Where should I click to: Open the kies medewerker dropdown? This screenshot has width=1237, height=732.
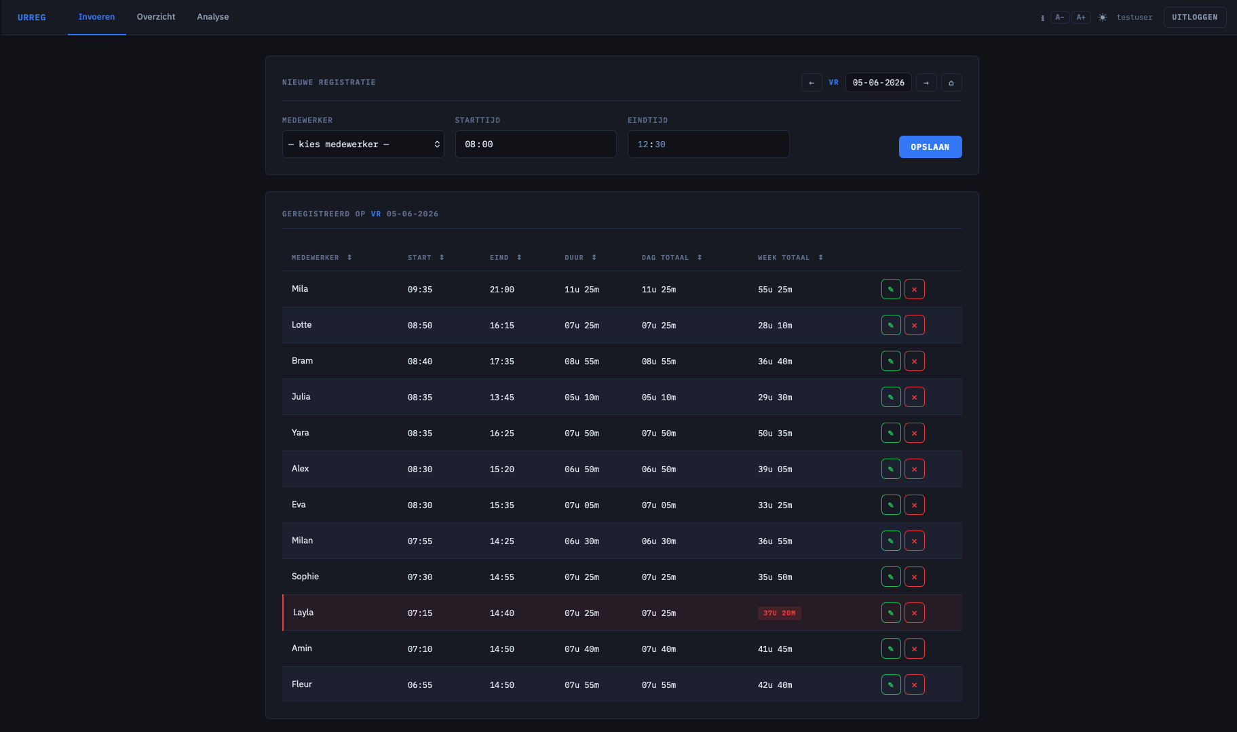[363, 145]
